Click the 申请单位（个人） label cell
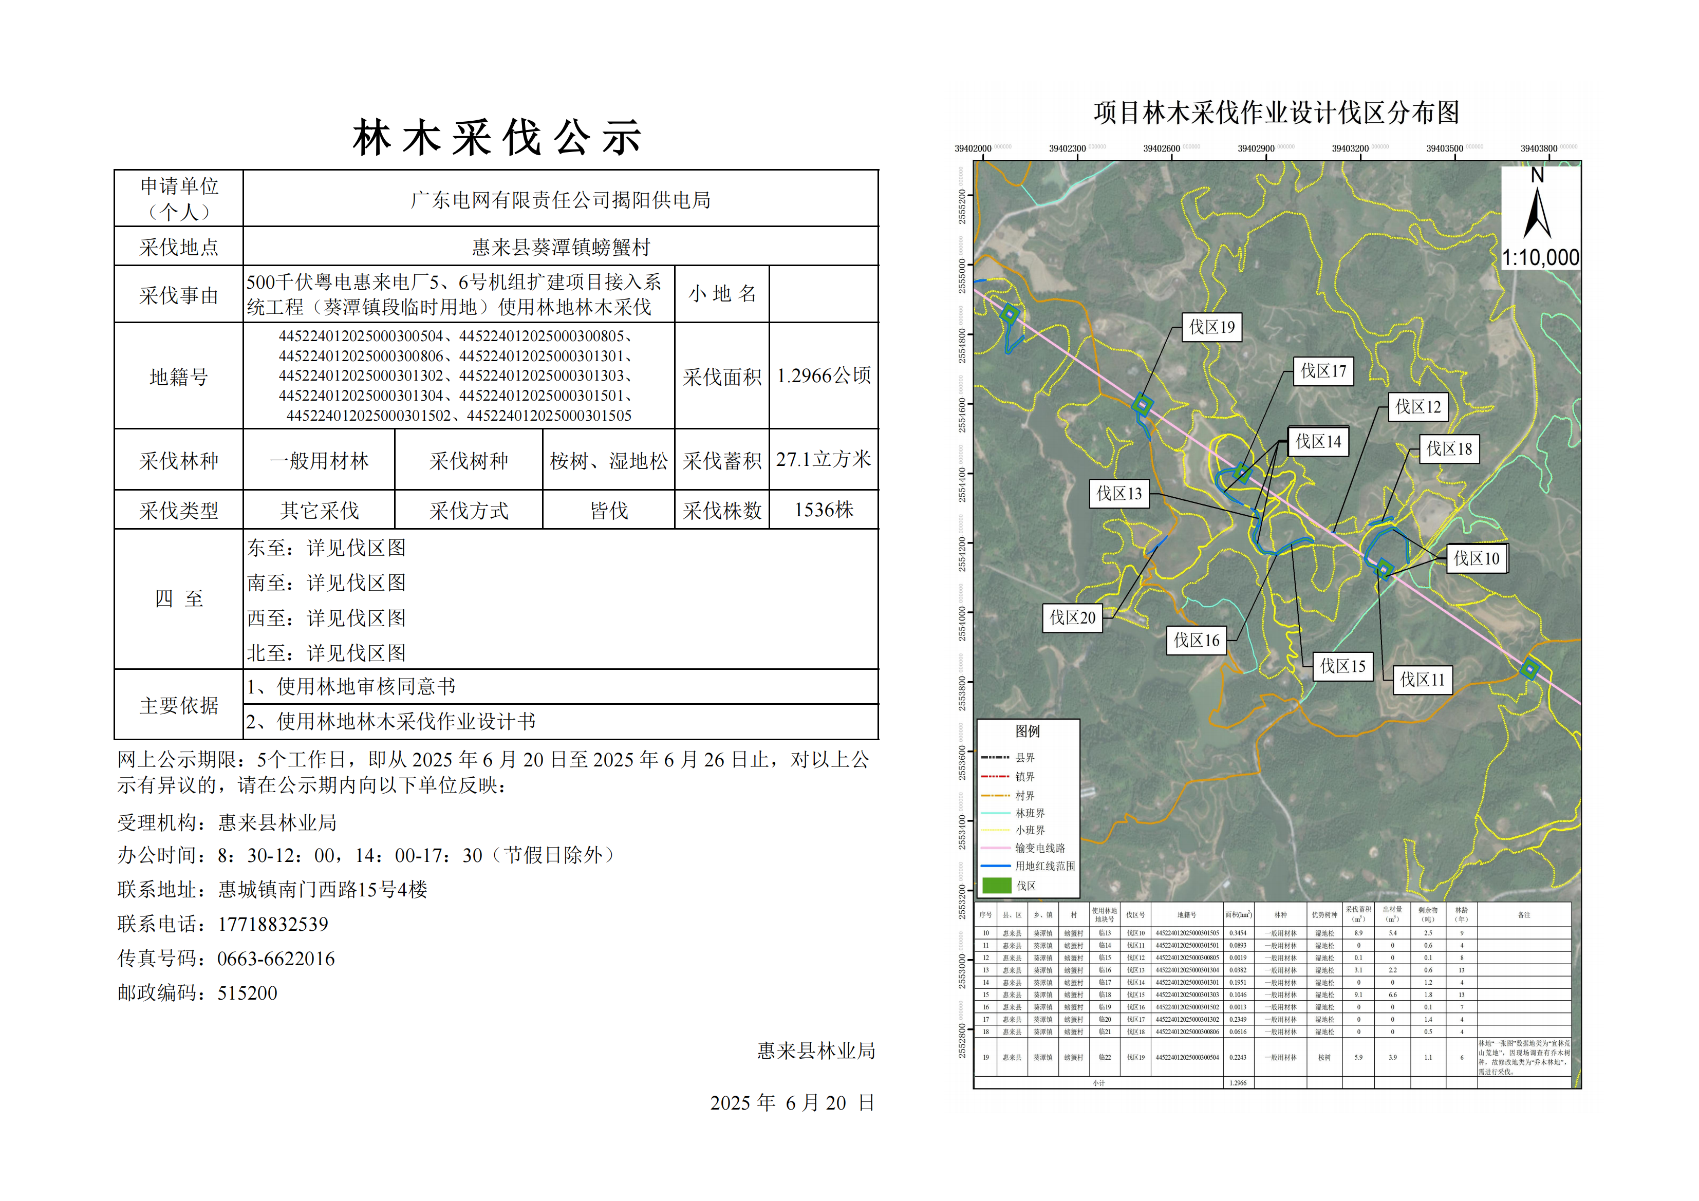1699x1201 pixels. coord(179,198)
